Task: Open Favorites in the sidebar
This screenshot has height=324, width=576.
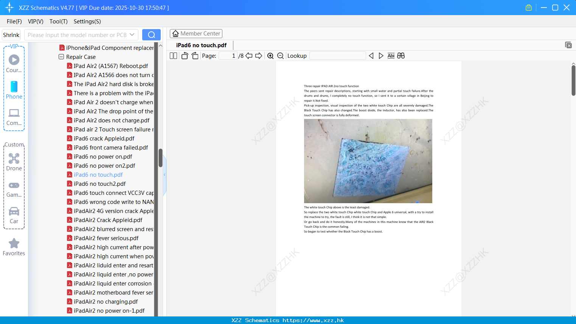Action: [x=14, y=247]
